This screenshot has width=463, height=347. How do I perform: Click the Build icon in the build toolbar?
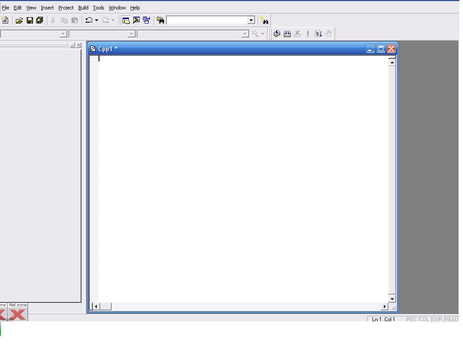[287, 33]
